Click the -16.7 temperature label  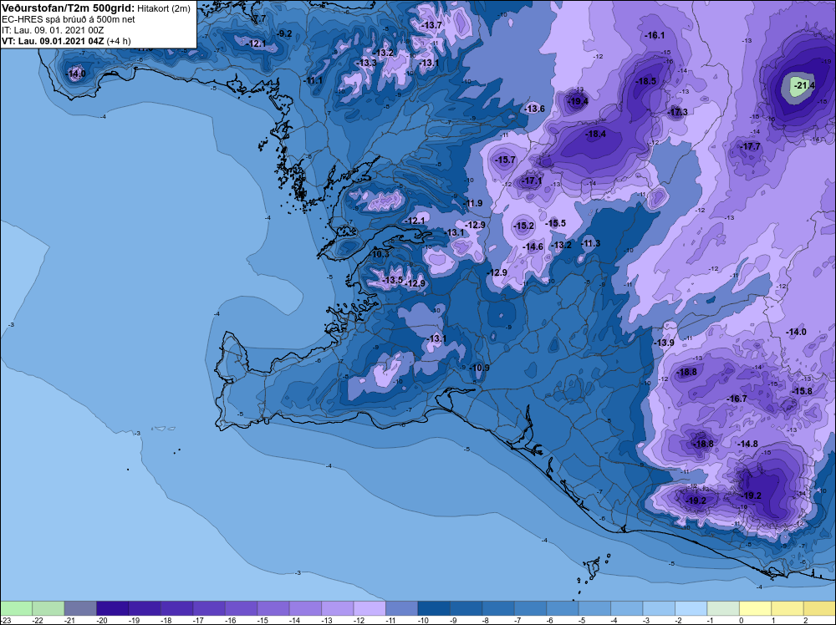coord(737,399)
